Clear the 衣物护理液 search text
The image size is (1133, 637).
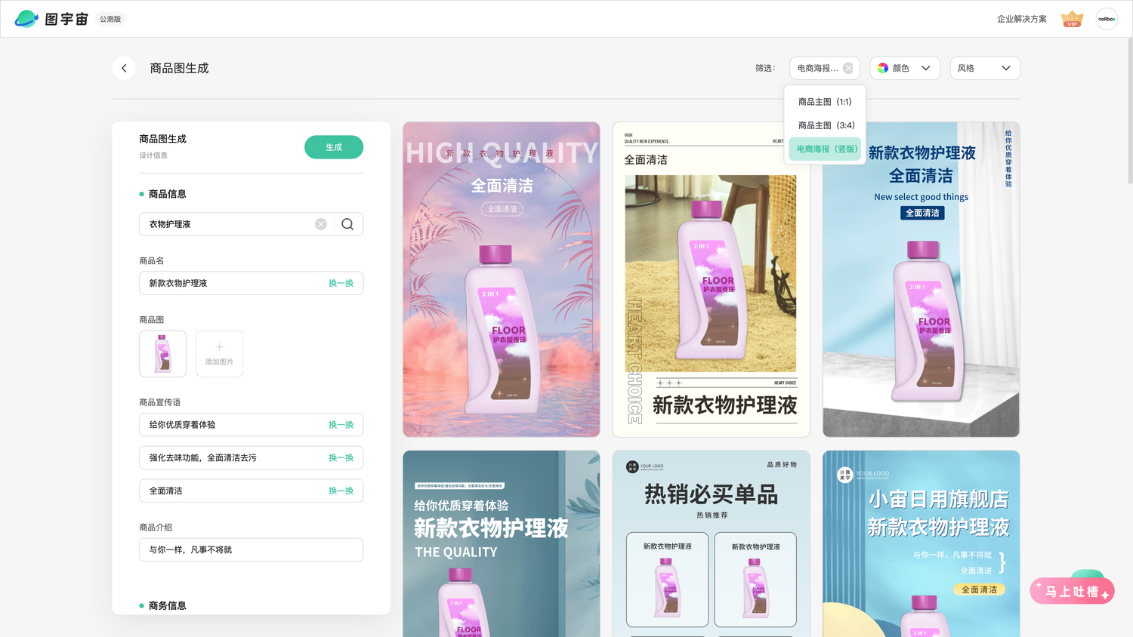click(321, 224)
